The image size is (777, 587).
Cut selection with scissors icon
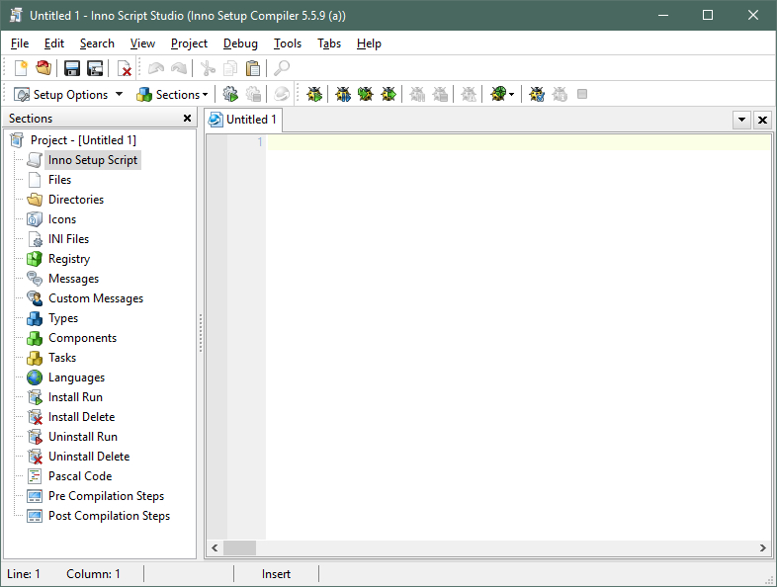click(x=208, y=68)
